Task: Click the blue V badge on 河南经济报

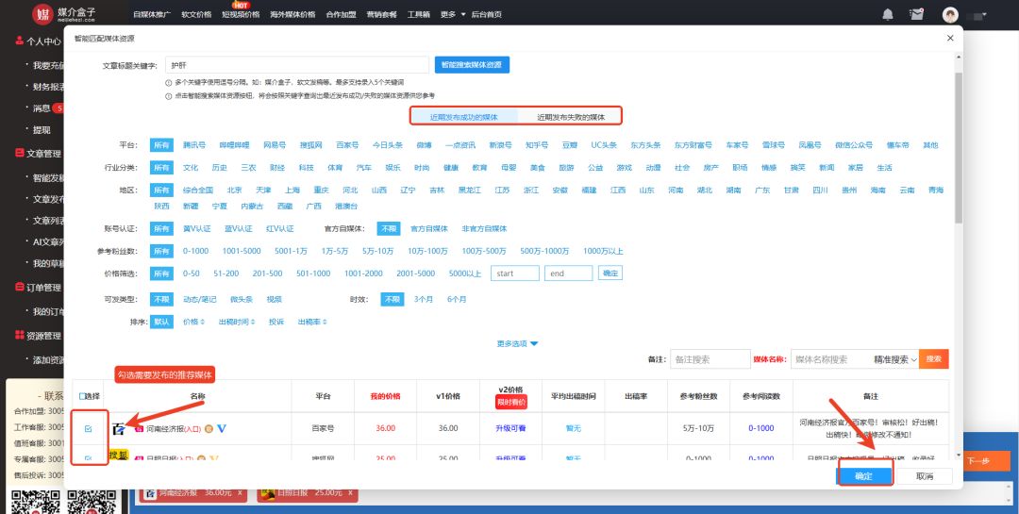Action: [x=222, y=428]
